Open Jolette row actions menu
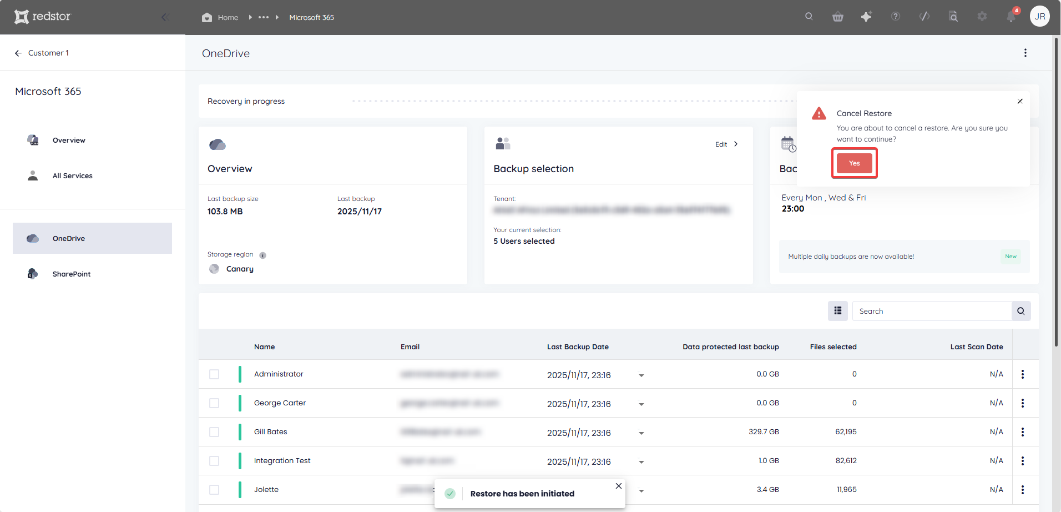 pyautogui.click(x=1023, y=490)
